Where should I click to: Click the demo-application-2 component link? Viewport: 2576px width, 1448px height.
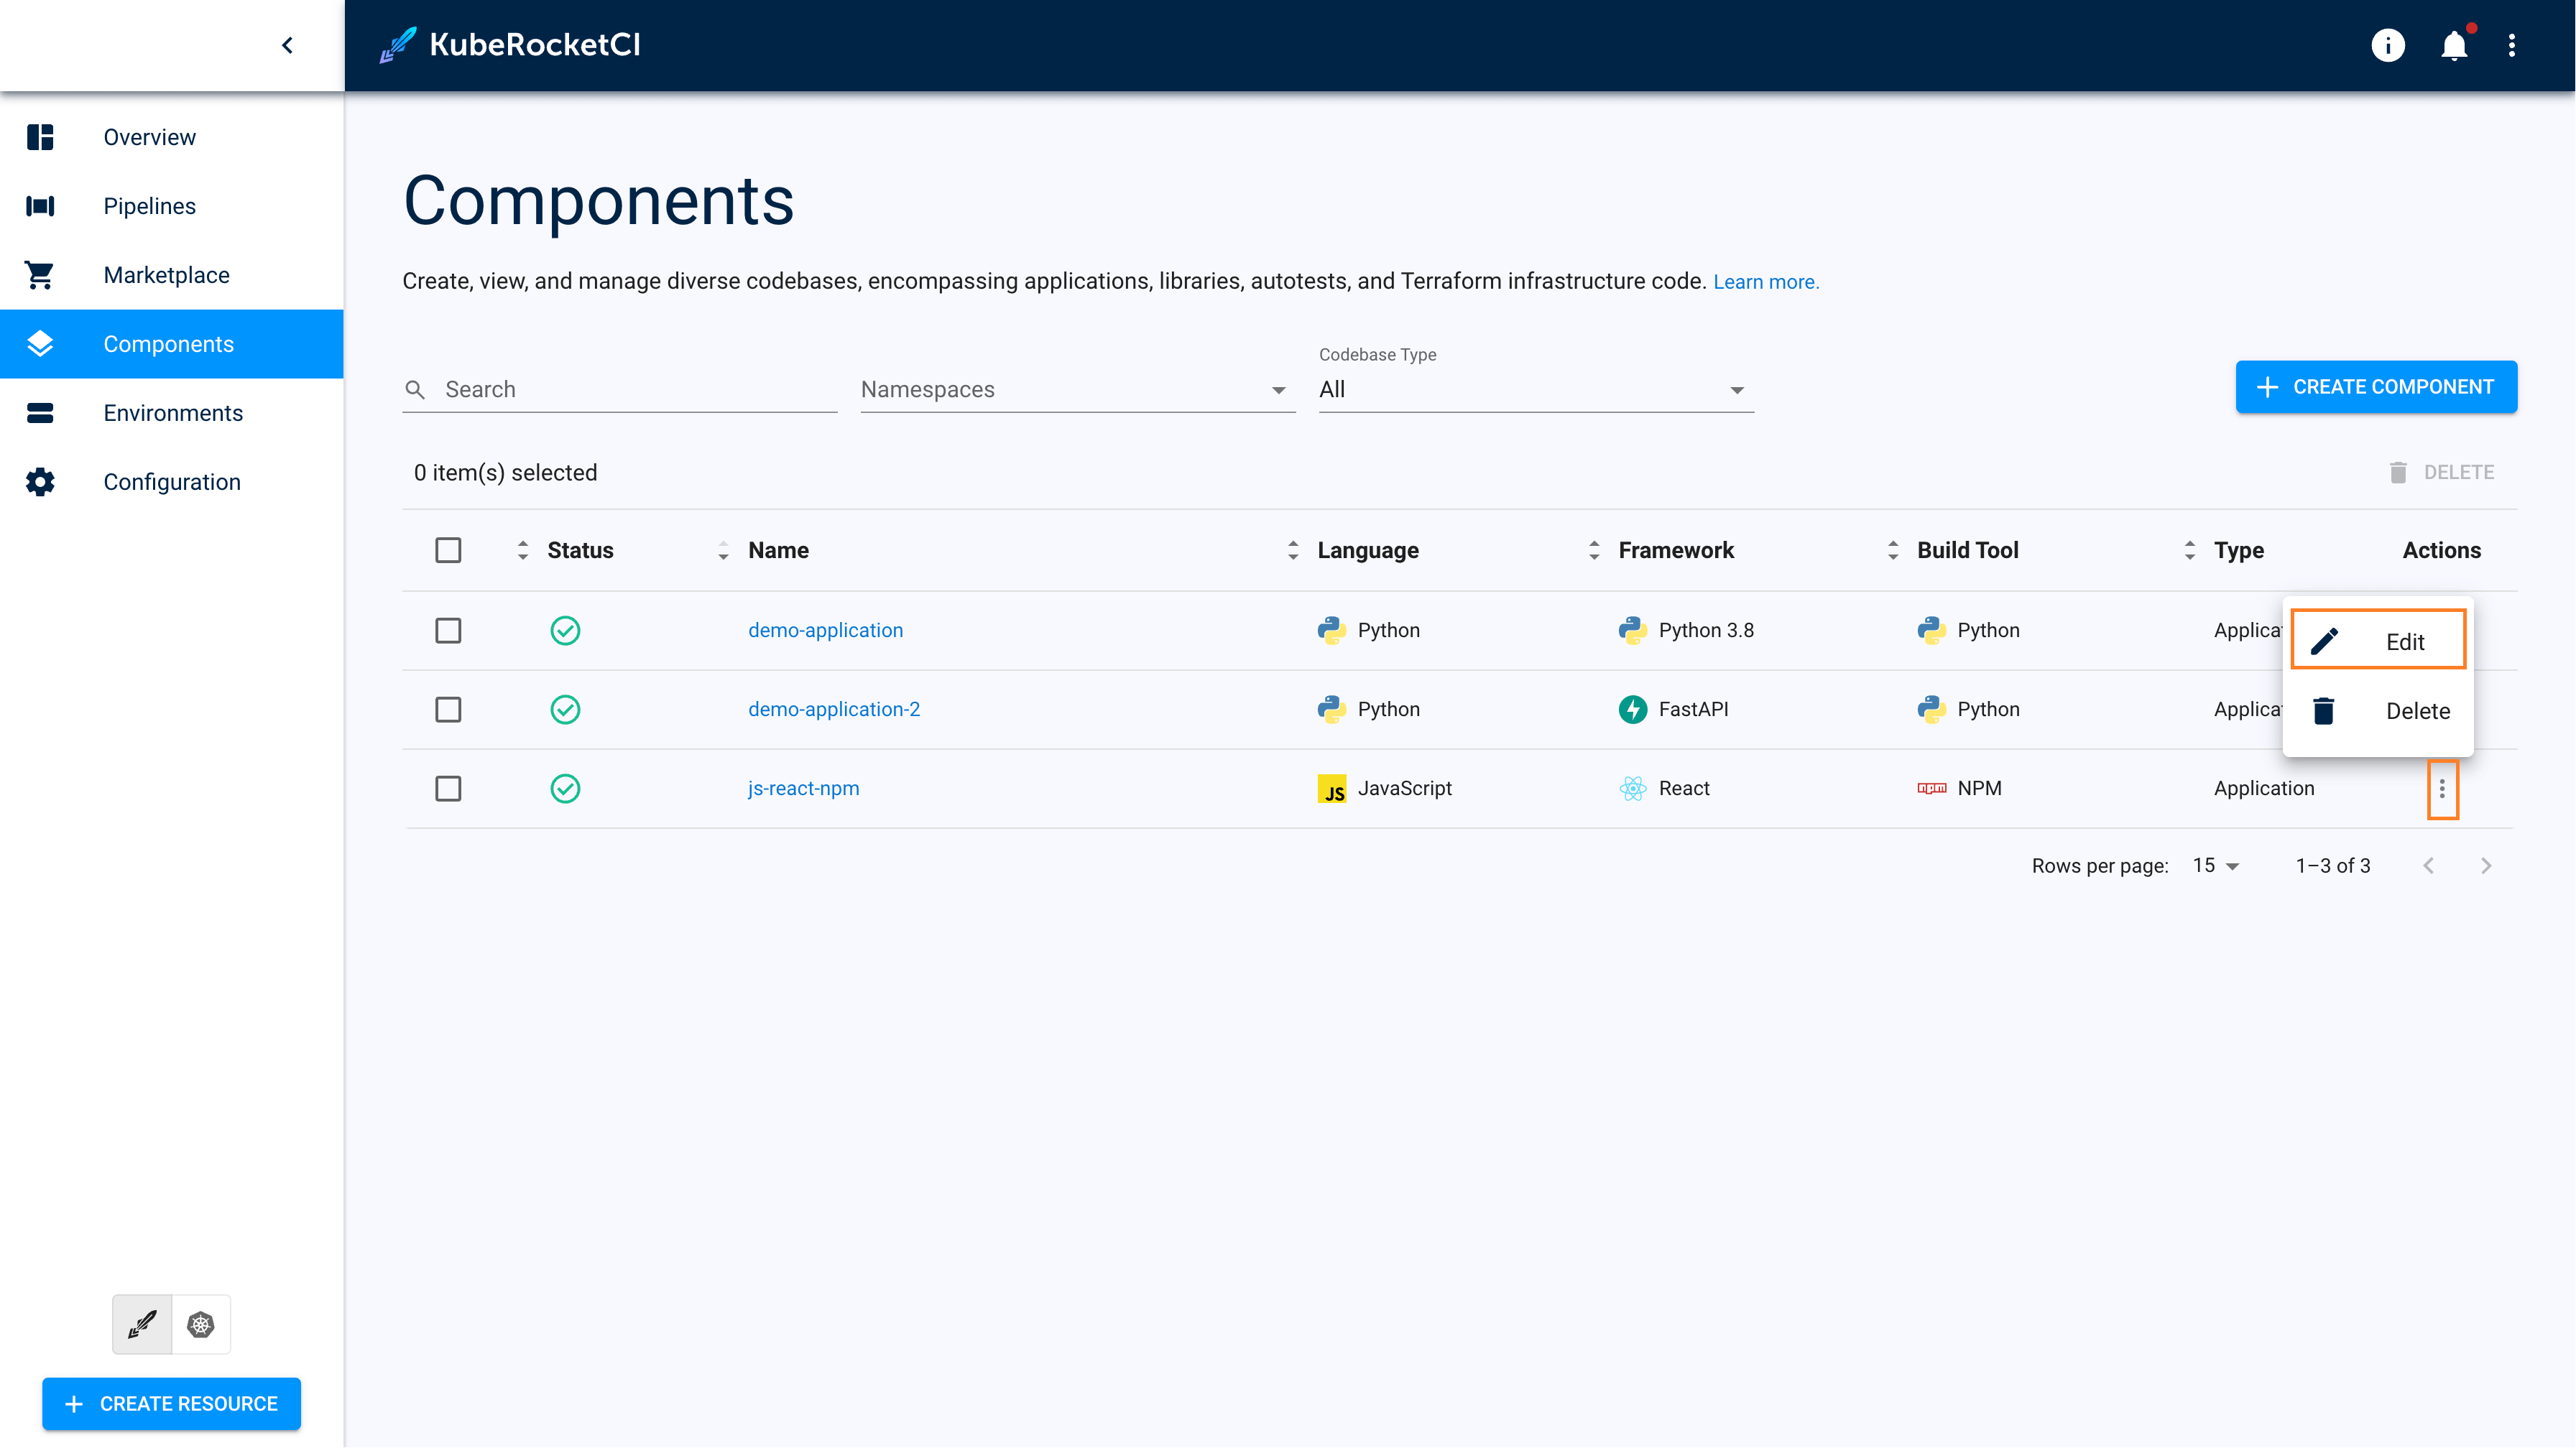[834, 709]
